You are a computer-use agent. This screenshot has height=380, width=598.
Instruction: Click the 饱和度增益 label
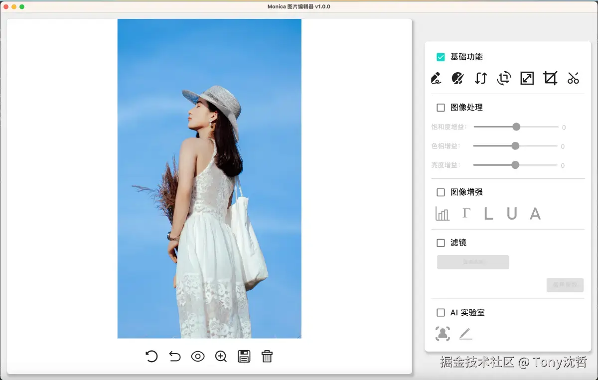click(x=449, y=127)
